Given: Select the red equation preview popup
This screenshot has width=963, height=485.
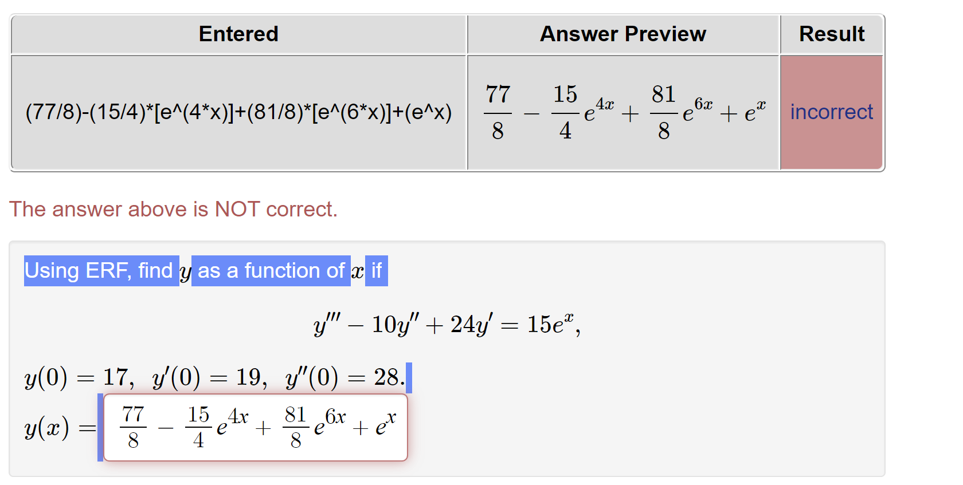Looking at the screenshot, I should (255, 427).
